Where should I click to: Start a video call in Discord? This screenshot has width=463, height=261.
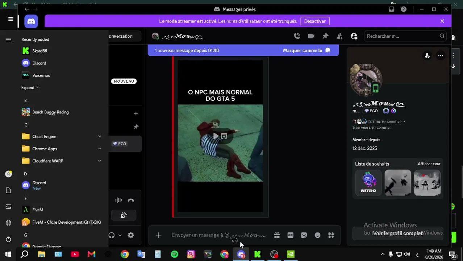click(x=311, y=36)
